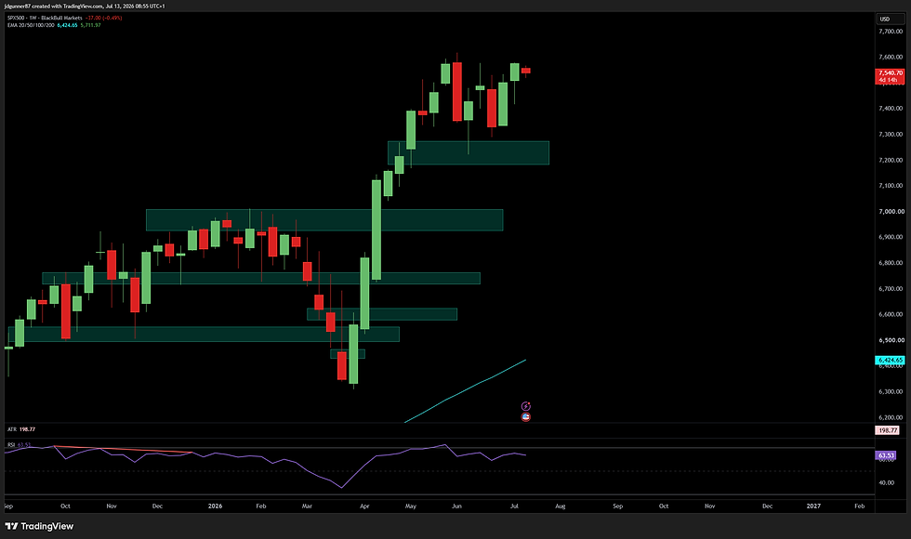Click the cyan 6,424.65 price axis label
Image resolution: width=911 pixels, height=539 pixels.
pyautogui.click(x=891, y=361)
